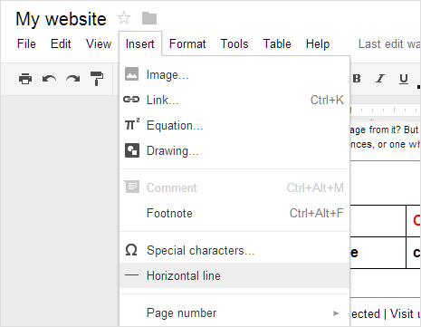The height and width of the screenshot is (327, 421).
Task: Toggle bold formatting button
Action: coord(357,79)
